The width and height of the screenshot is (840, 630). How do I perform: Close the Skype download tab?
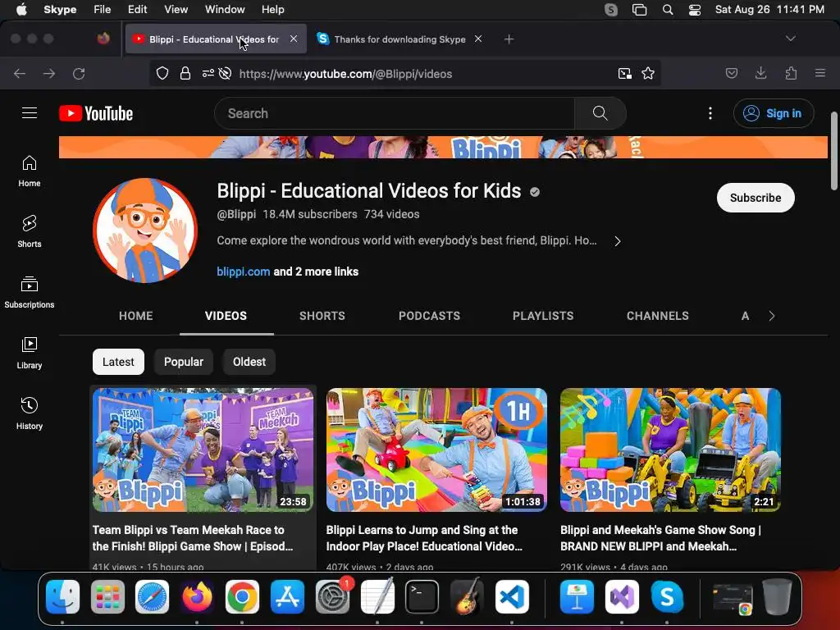point(478,39)
